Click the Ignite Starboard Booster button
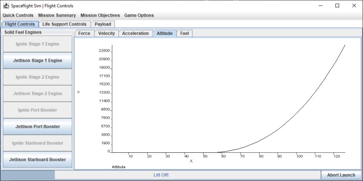363x181 pixels. (37, 143)
